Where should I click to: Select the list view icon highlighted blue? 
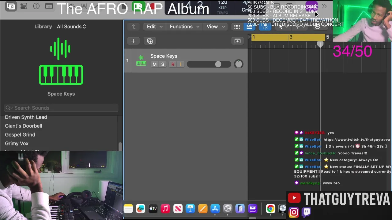249,27
